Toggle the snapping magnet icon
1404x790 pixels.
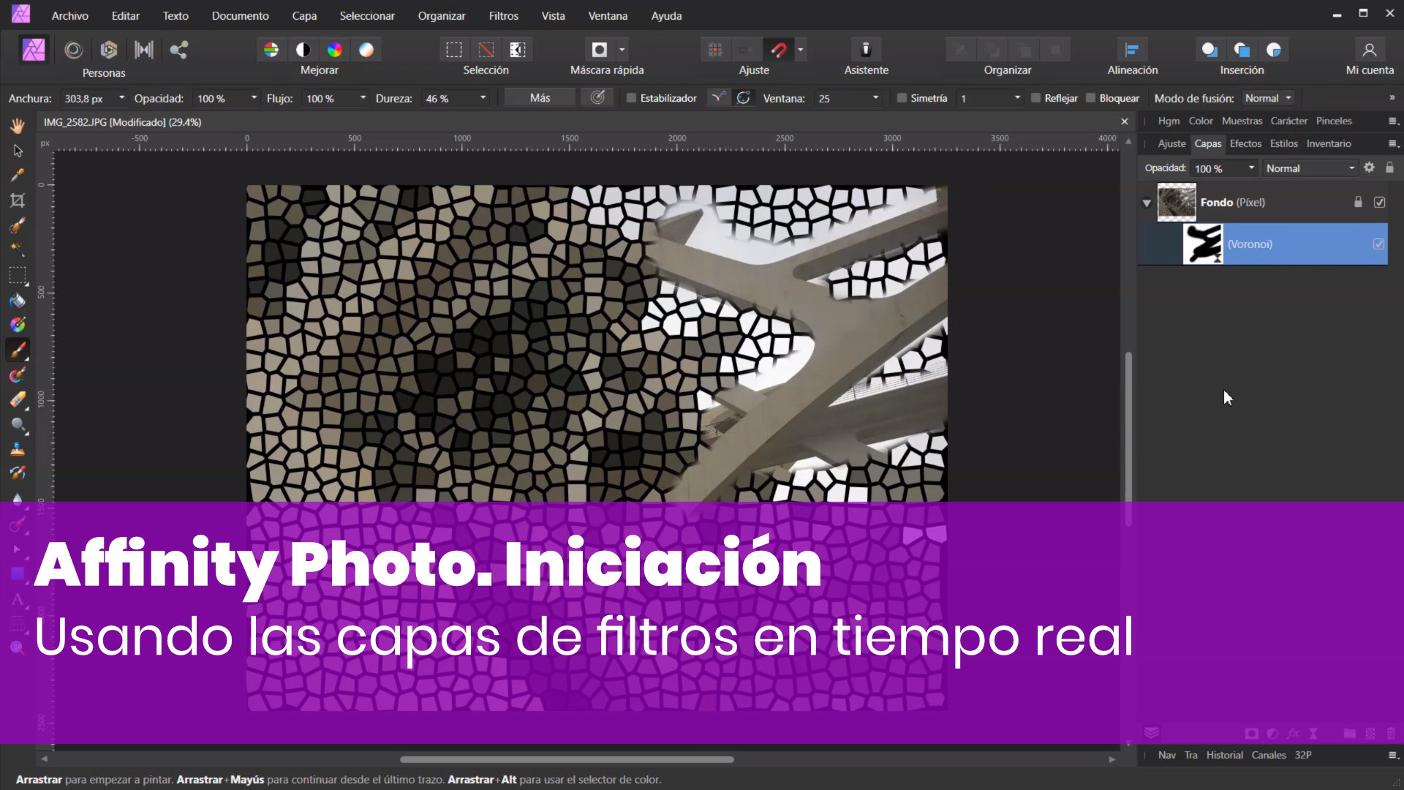(779, 50)
